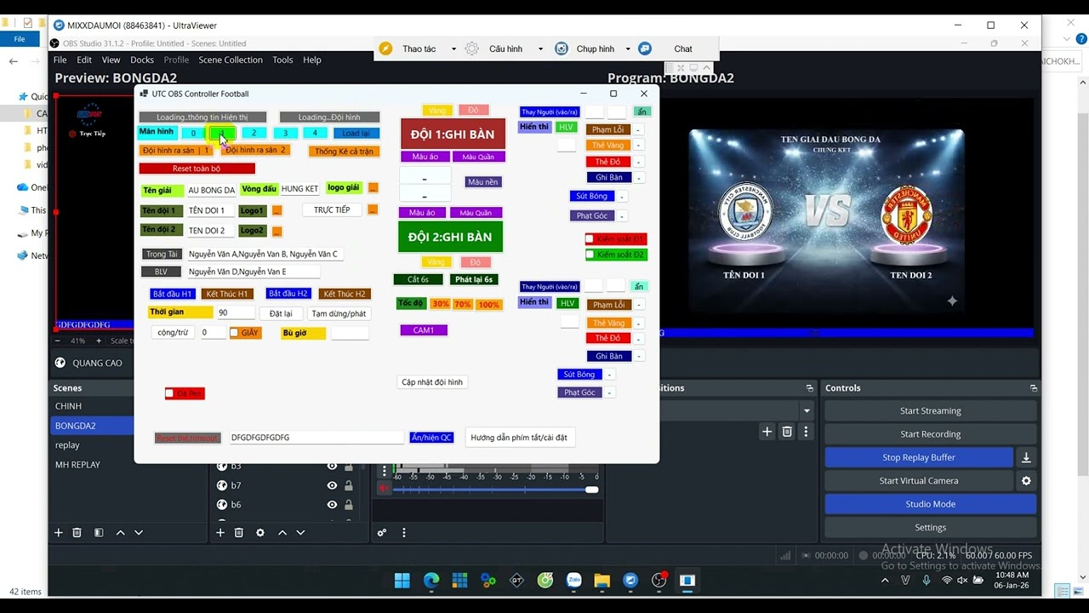Pop out the Controls dock

(1034, 388)
